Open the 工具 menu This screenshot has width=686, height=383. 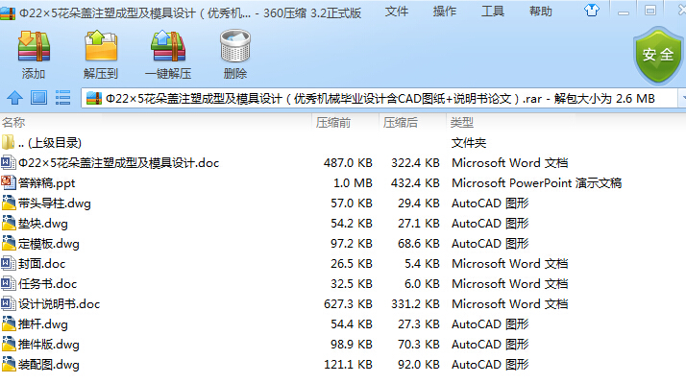point(493,11)
